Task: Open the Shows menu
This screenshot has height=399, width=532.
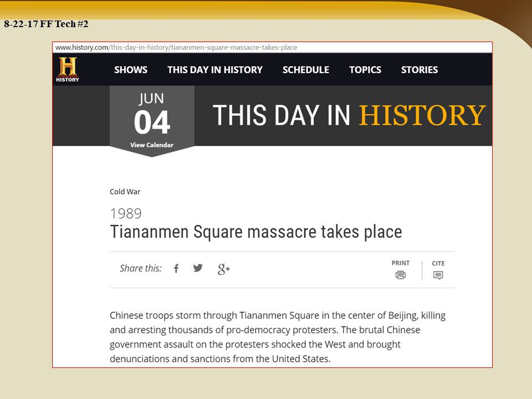Action: [x=131, y=70]
